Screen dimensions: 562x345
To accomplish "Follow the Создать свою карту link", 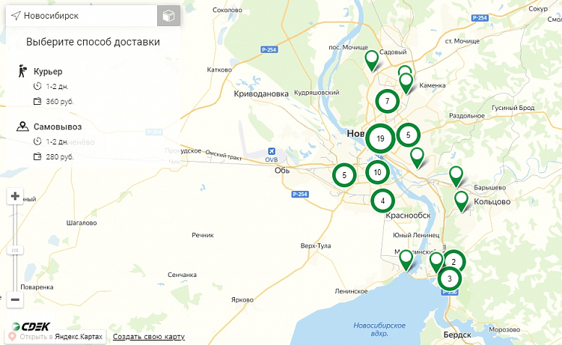I will (149, 337).
